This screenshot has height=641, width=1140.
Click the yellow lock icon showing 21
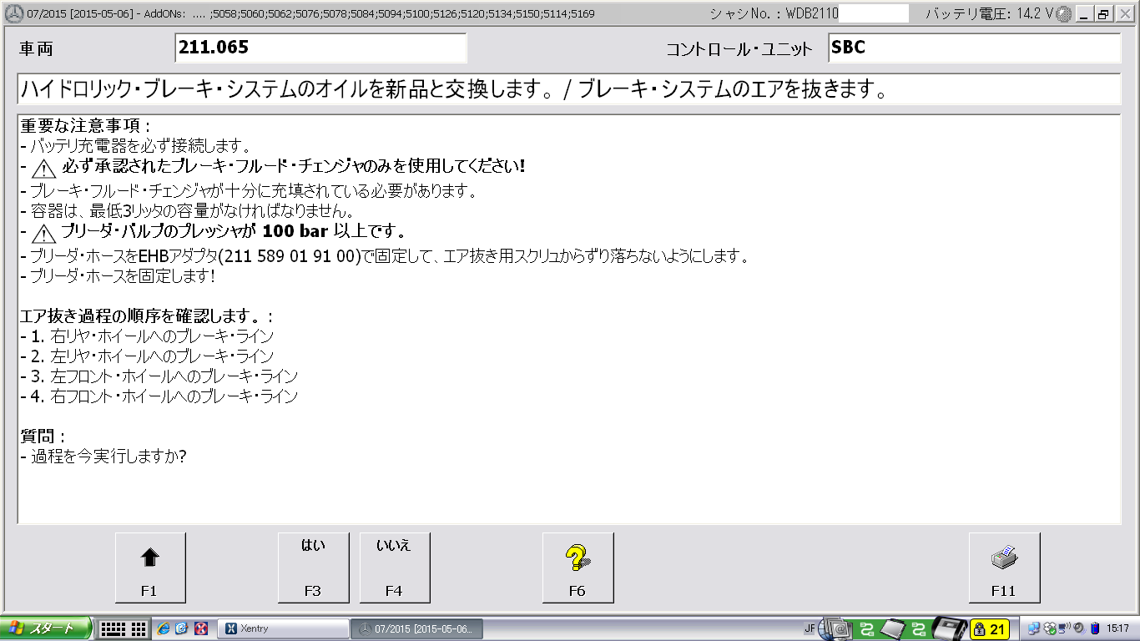[x=989, y=628]
